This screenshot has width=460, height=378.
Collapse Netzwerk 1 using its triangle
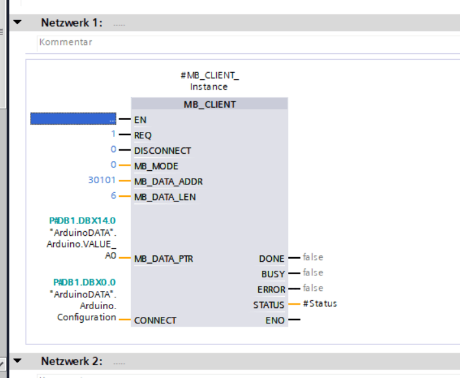click(x=18, y=22)
